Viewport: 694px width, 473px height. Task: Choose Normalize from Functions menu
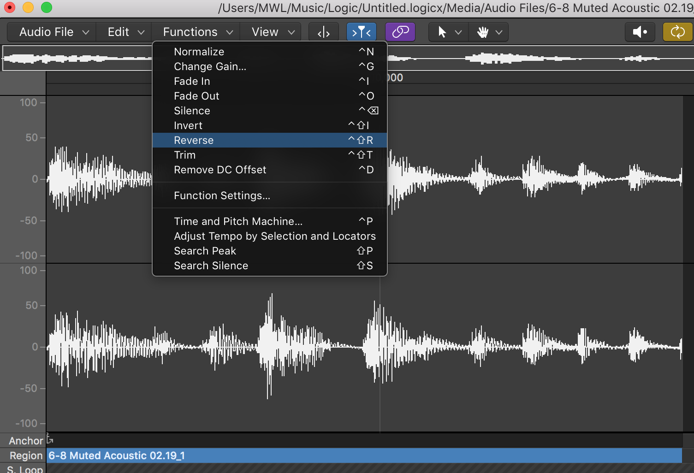270,52
